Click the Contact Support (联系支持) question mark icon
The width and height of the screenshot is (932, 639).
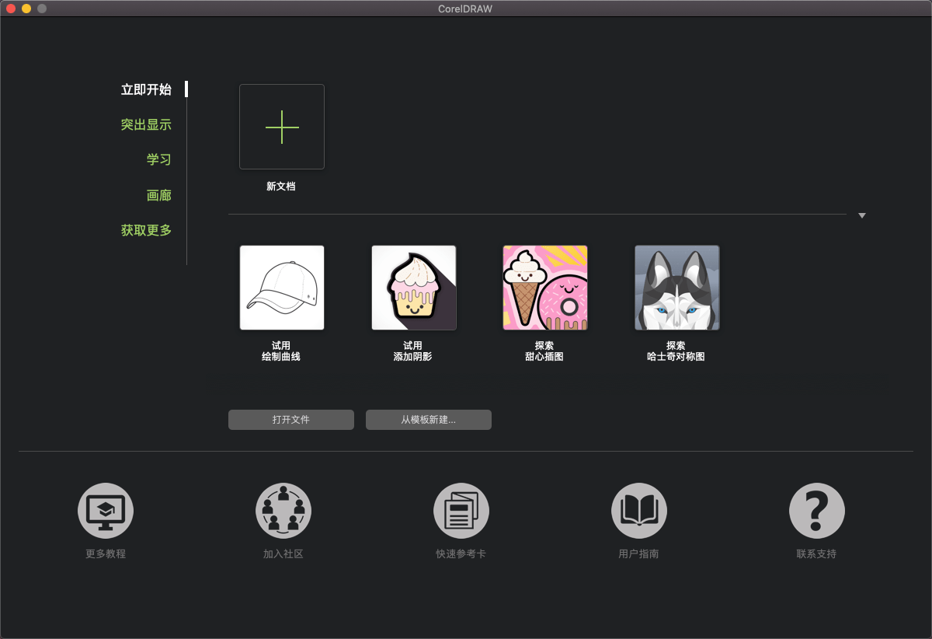[816, 511]
